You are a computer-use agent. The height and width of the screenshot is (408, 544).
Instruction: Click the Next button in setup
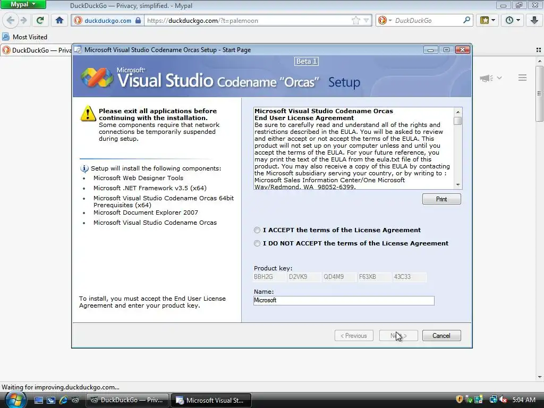pyautogui.click(x=398, y=336)
